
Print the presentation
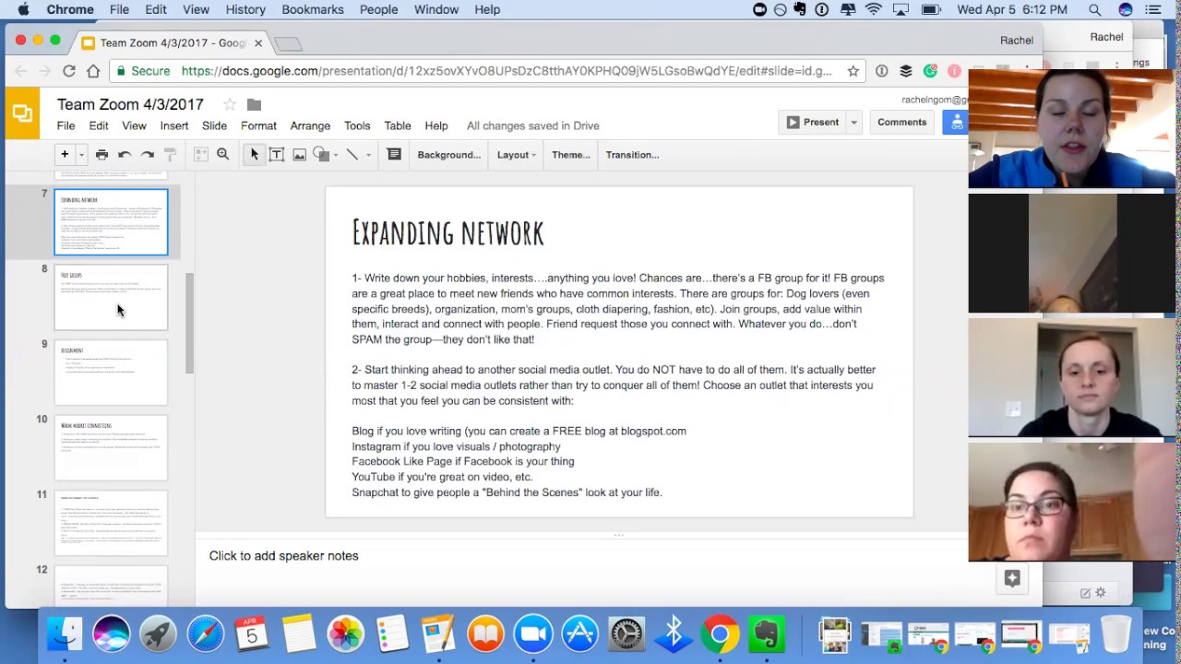click(x=101, y=155)
